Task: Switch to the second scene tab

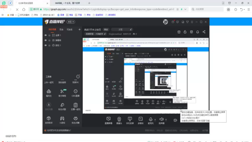Action: (x=61, y=30)
